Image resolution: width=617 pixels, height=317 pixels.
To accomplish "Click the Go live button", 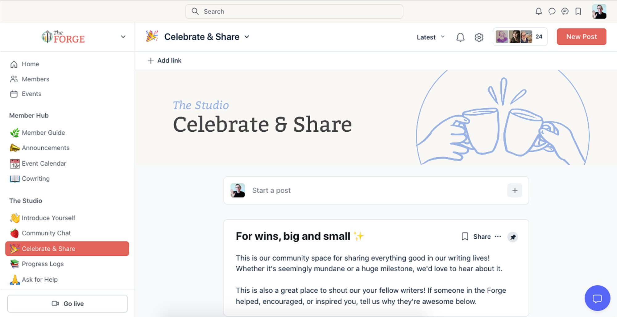I will coord(67,303).
